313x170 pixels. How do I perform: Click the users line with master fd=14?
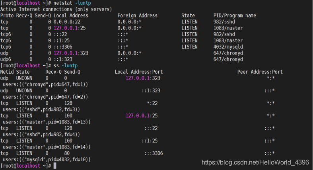(47, 147)
